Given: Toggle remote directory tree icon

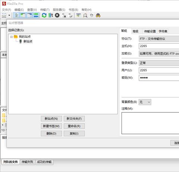Looking at the screenshot, I should pos(29,15).
